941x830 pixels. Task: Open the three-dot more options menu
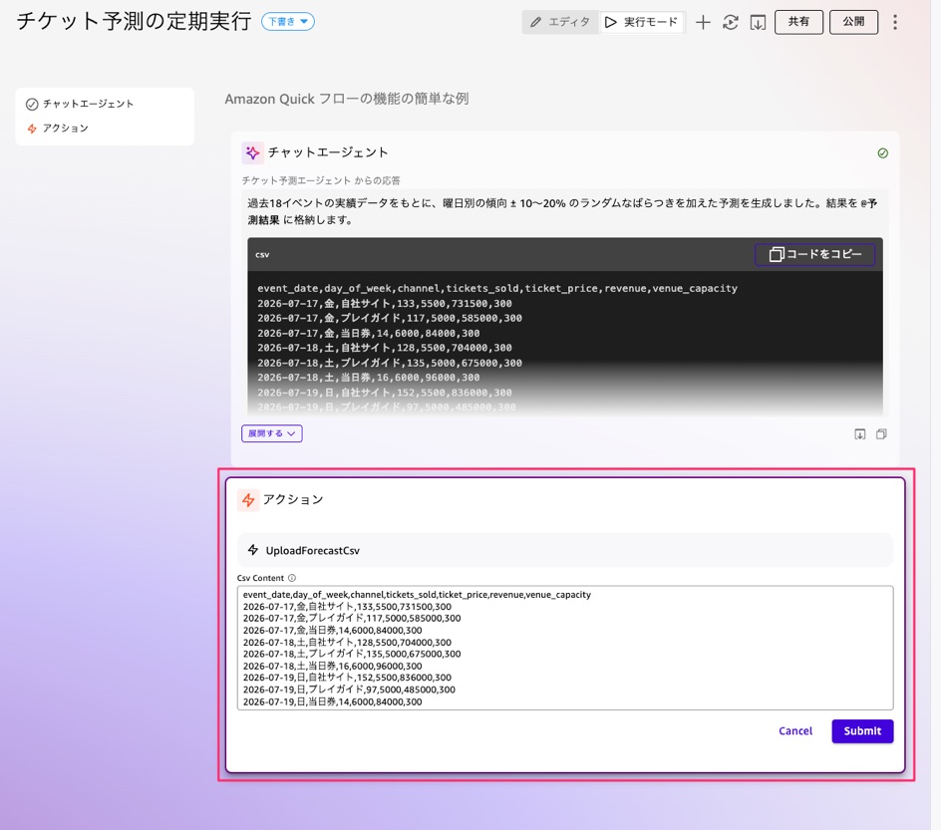click(x=895, y=22)
